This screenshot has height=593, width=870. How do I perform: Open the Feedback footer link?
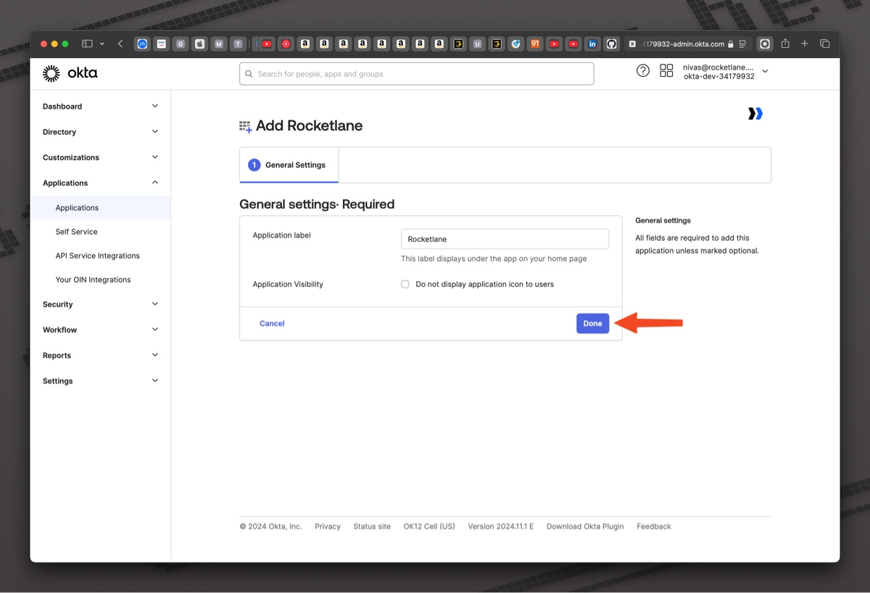tap(654, 526)
